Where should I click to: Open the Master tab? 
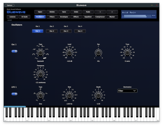pyautogui.click(x=112, y=17)
